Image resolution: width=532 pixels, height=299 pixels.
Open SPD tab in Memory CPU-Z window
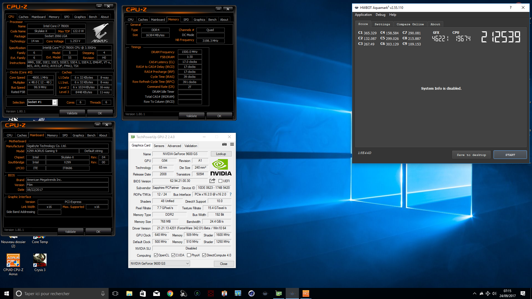coord(186,20)
